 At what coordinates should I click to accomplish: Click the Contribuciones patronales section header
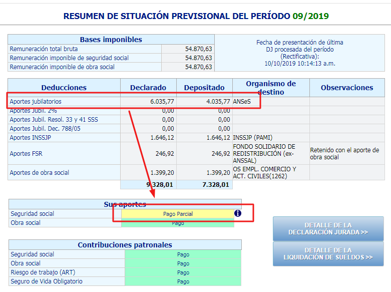click(125, 245)
